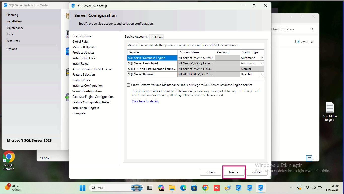Click the Installation Progress setup step
The image size is (344, 194).
86,108
